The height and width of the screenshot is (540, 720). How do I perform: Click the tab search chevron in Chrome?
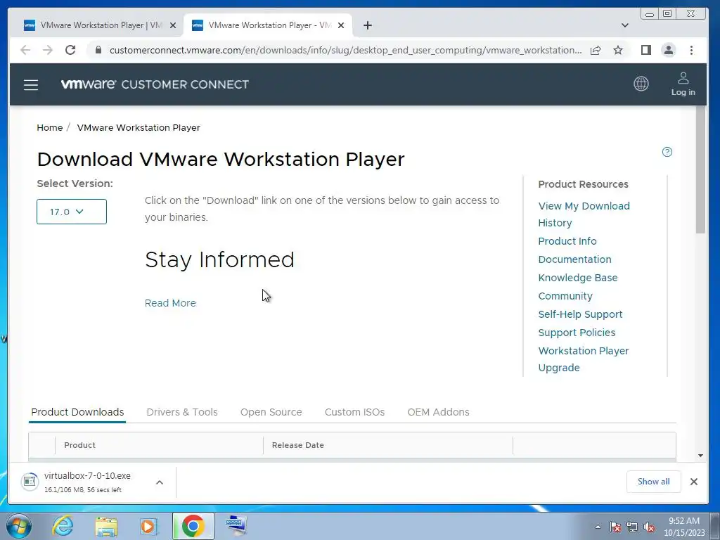point(624,25)
